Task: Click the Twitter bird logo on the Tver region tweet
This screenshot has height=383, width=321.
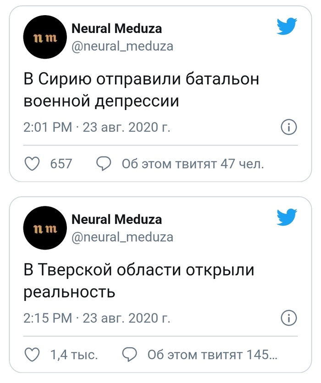Action: click(288, 217)
